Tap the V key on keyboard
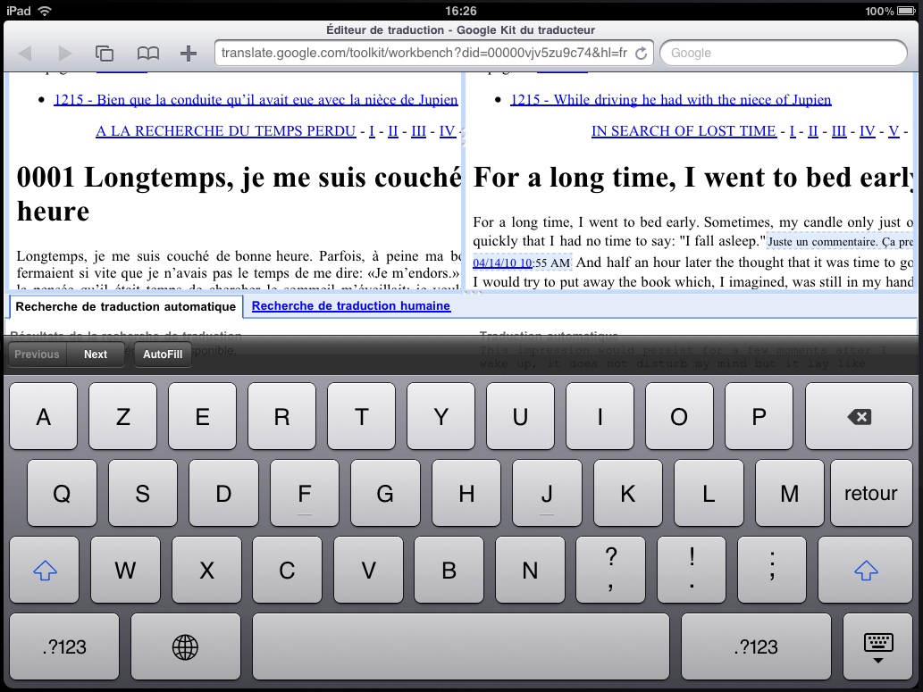 [368, 570]
